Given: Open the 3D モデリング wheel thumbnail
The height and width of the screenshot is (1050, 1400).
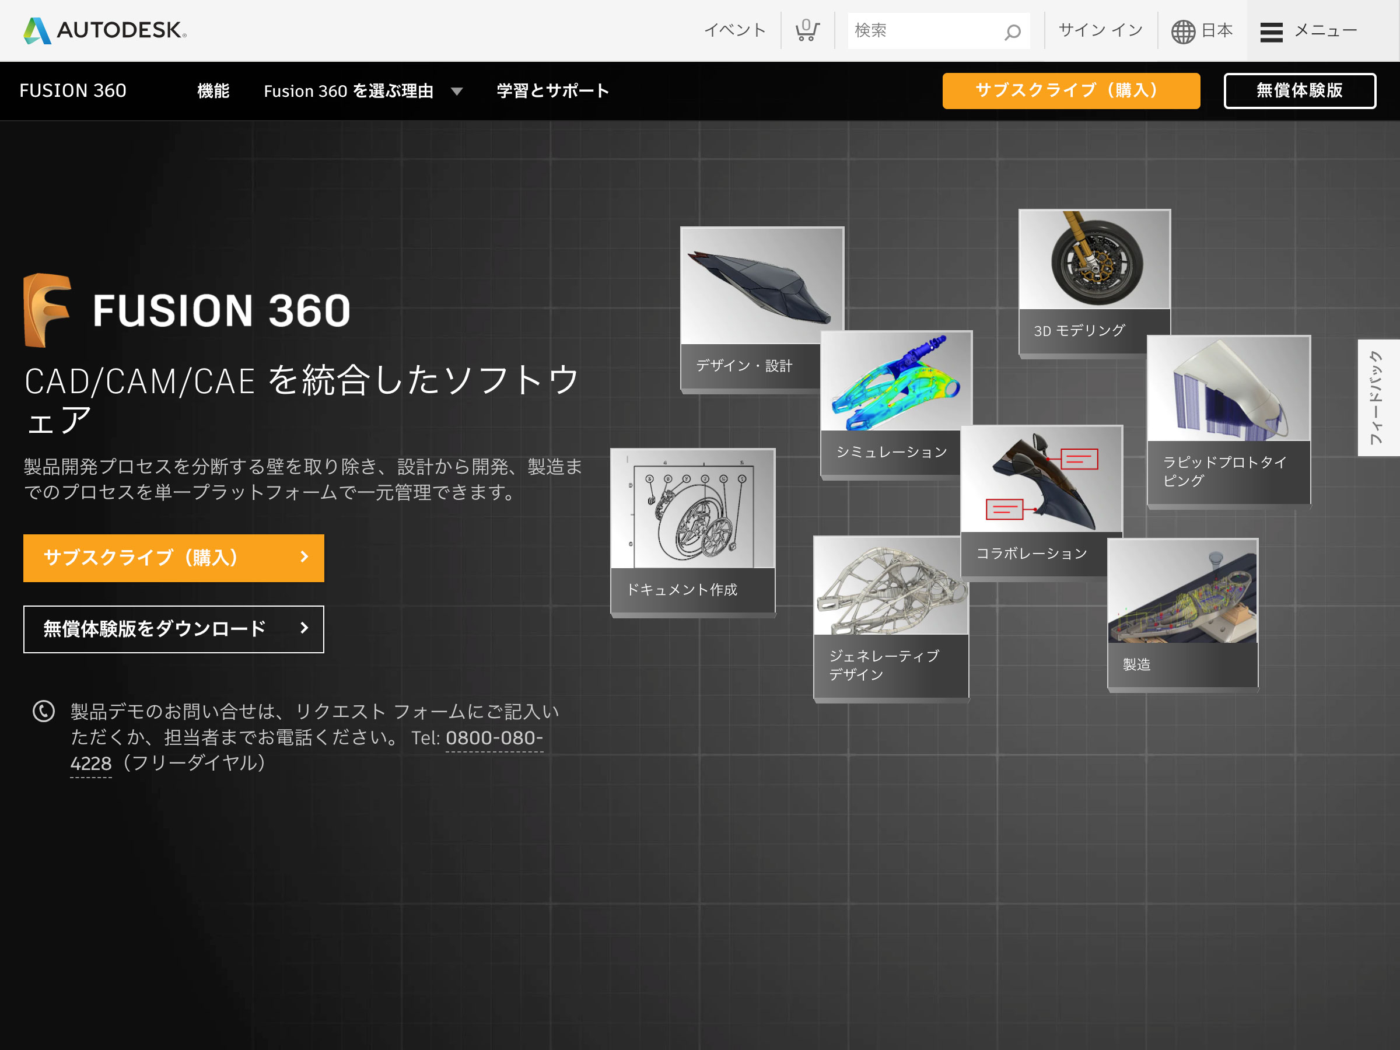Looking at the screenshot, I should click(x=1094, y=260).
